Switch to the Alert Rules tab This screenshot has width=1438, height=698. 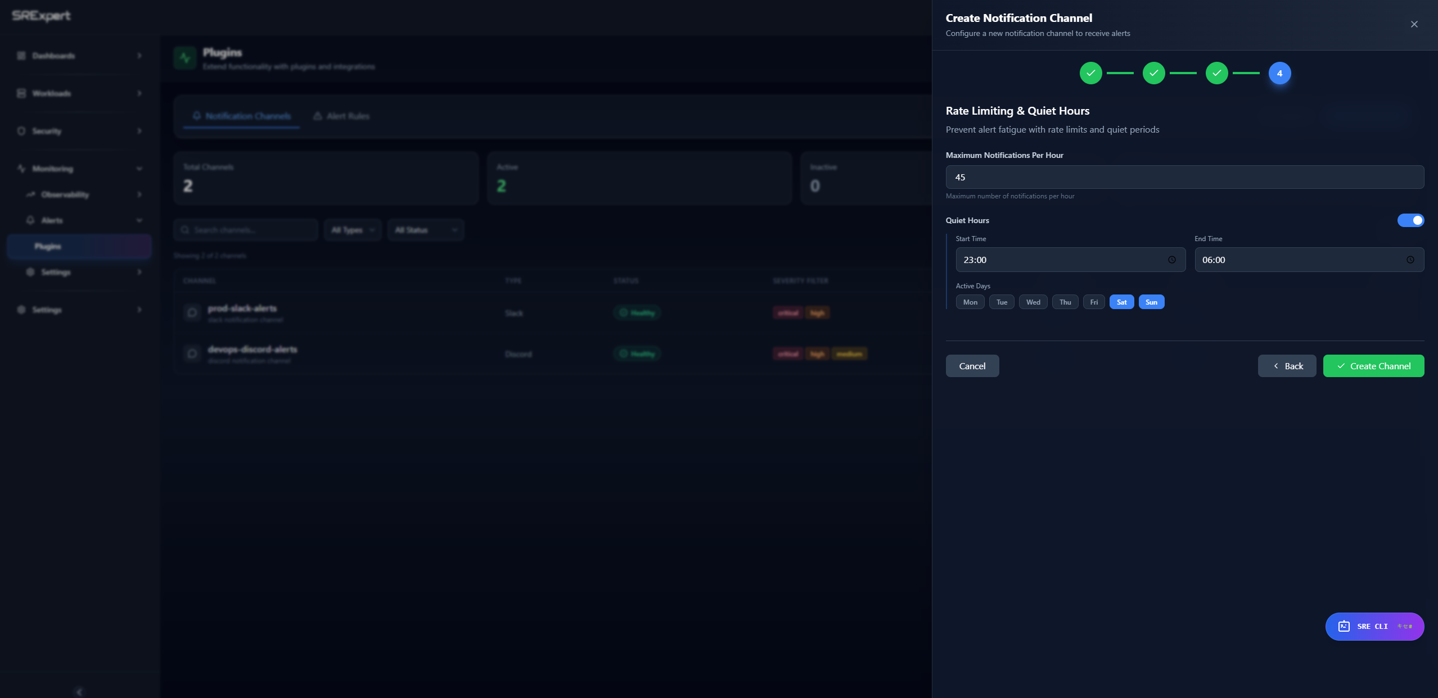click(x=341, y=116)
